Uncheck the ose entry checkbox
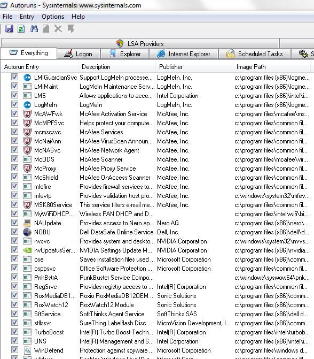Viewport: 314px width, 359px height. click(x=14, y=259)
